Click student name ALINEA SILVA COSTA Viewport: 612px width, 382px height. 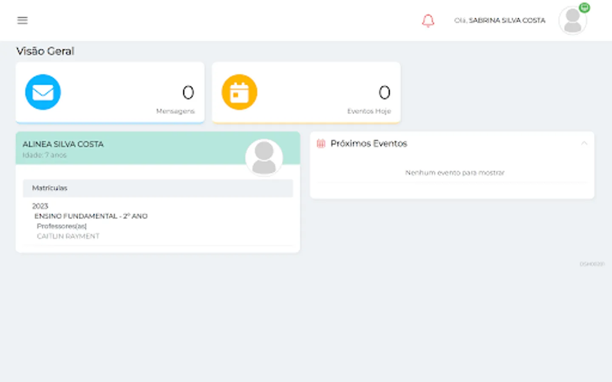click(63, 144)
